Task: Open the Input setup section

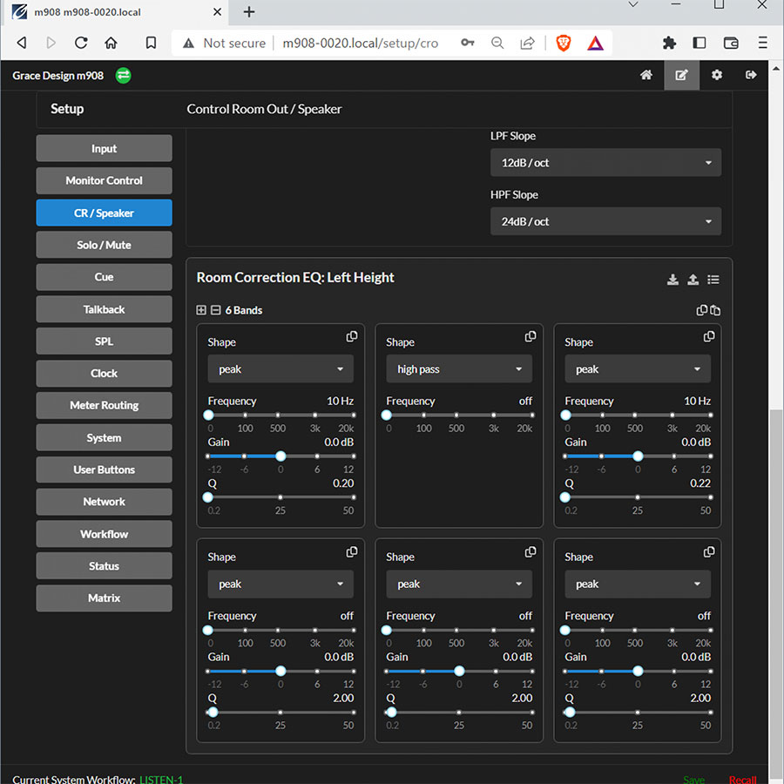Action: tap(104, 148)
